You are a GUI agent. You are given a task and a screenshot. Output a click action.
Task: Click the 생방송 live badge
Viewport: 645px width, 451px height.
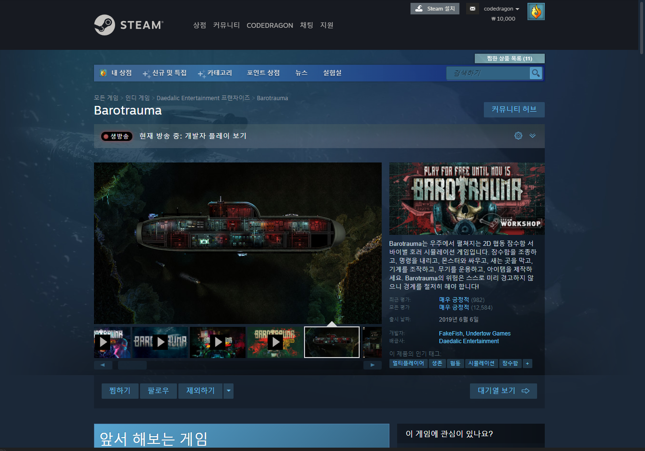pyautogui.click(x=117, y=136)
